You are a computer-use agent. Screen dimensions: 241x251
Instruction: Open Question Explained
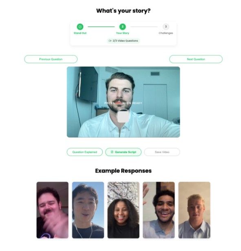85,152
